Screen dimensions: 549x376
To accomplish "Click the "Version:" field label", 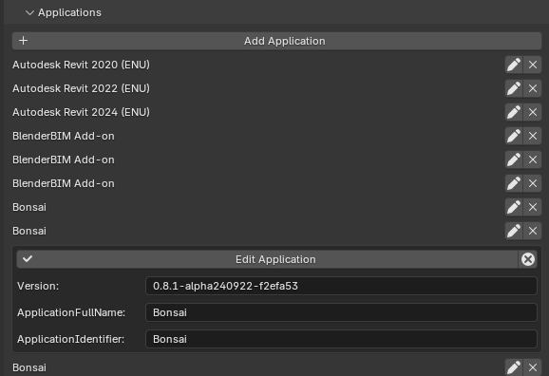I will [x=38, y=286].
